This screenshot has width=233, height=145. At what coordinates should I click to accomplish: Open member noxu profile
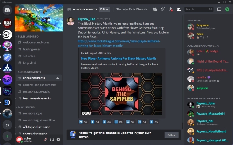(x=208, y=35)
